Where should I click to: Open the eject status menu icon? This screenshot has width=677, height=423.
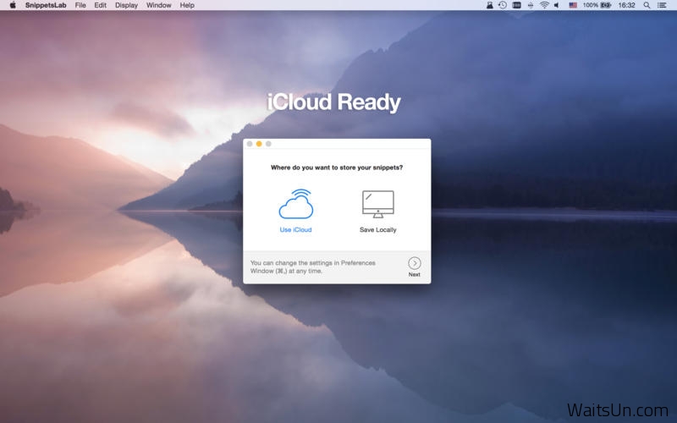tap(531, 5)
